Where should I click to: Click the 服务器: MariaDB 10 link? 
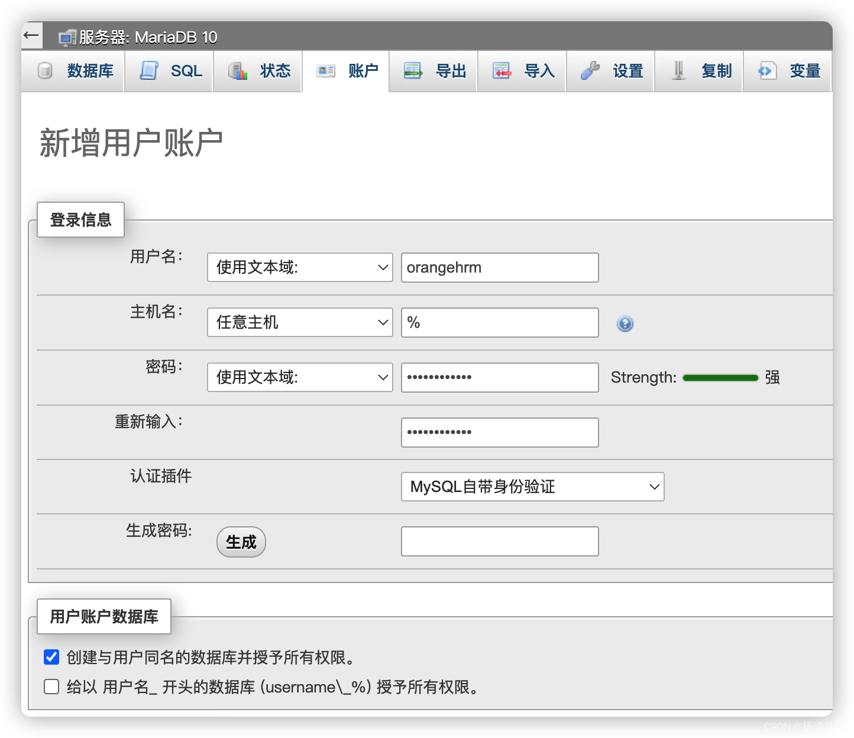pos(148,37)
